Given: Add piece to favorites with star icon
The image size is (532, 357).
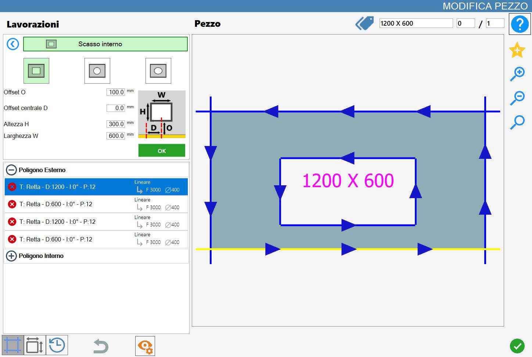Looking at the screenshot, I should [x=517, y=50].
